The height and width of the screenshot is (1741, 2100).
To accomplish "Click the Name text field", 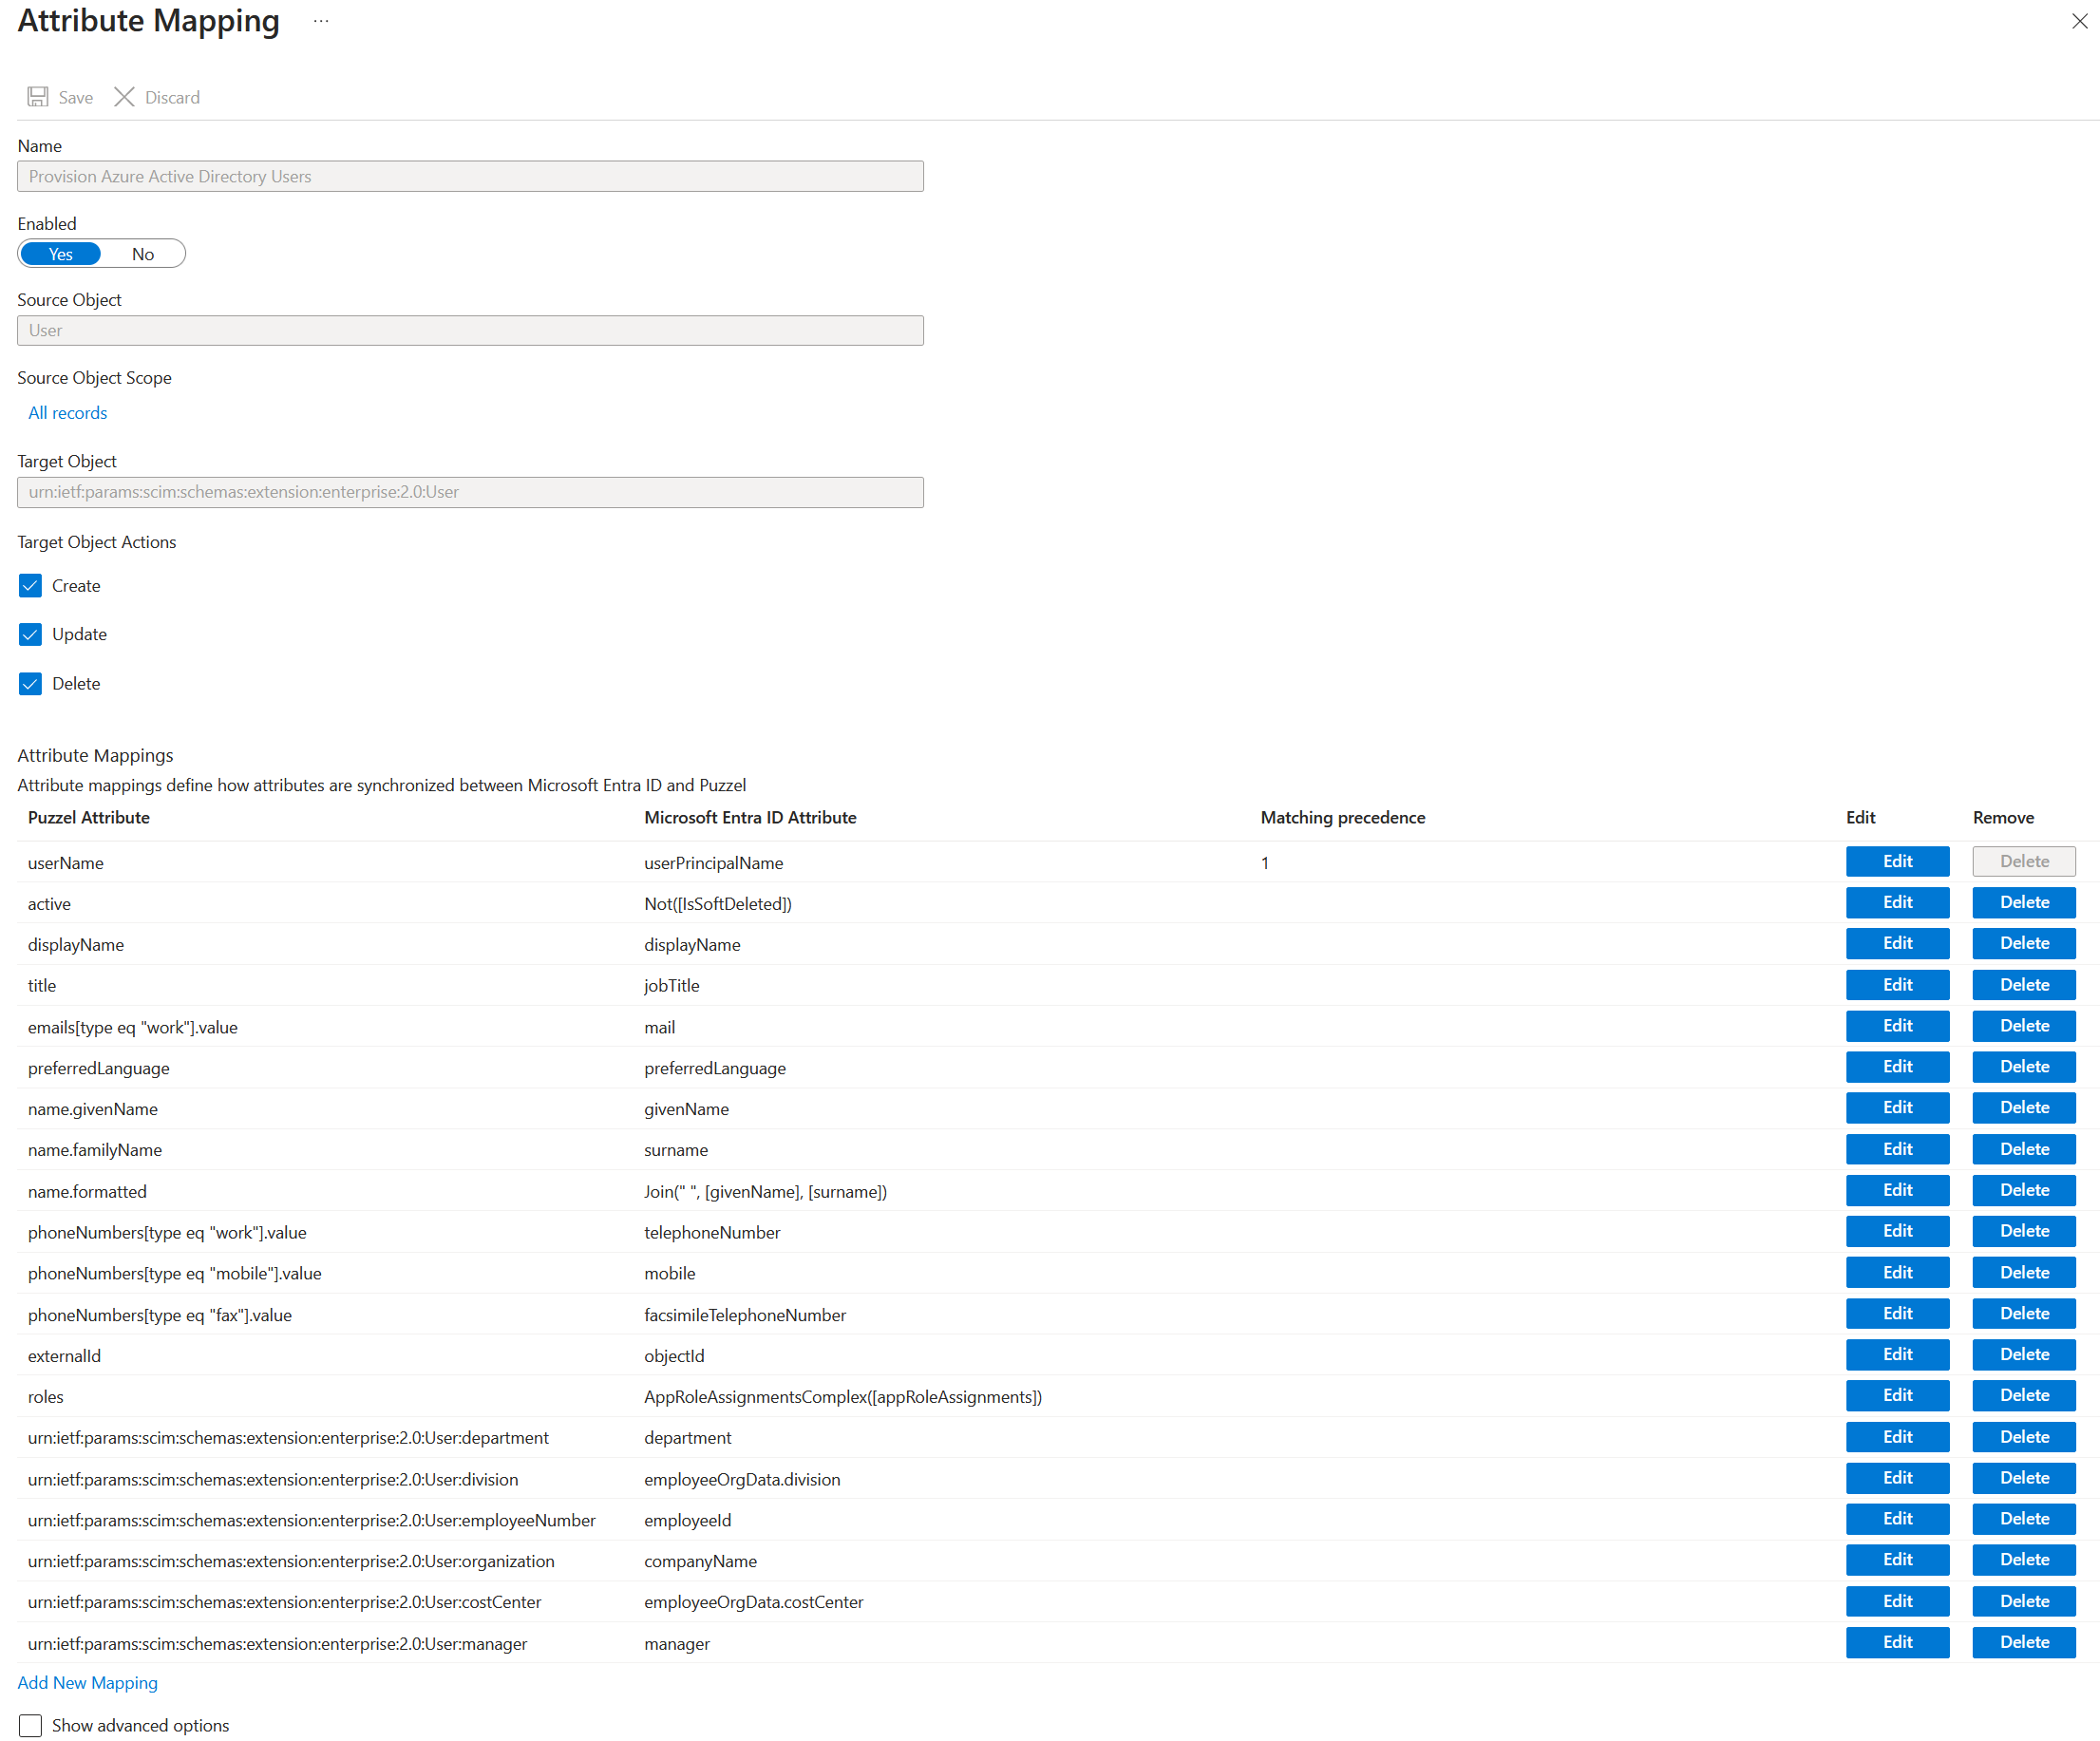I will point(470,177).
